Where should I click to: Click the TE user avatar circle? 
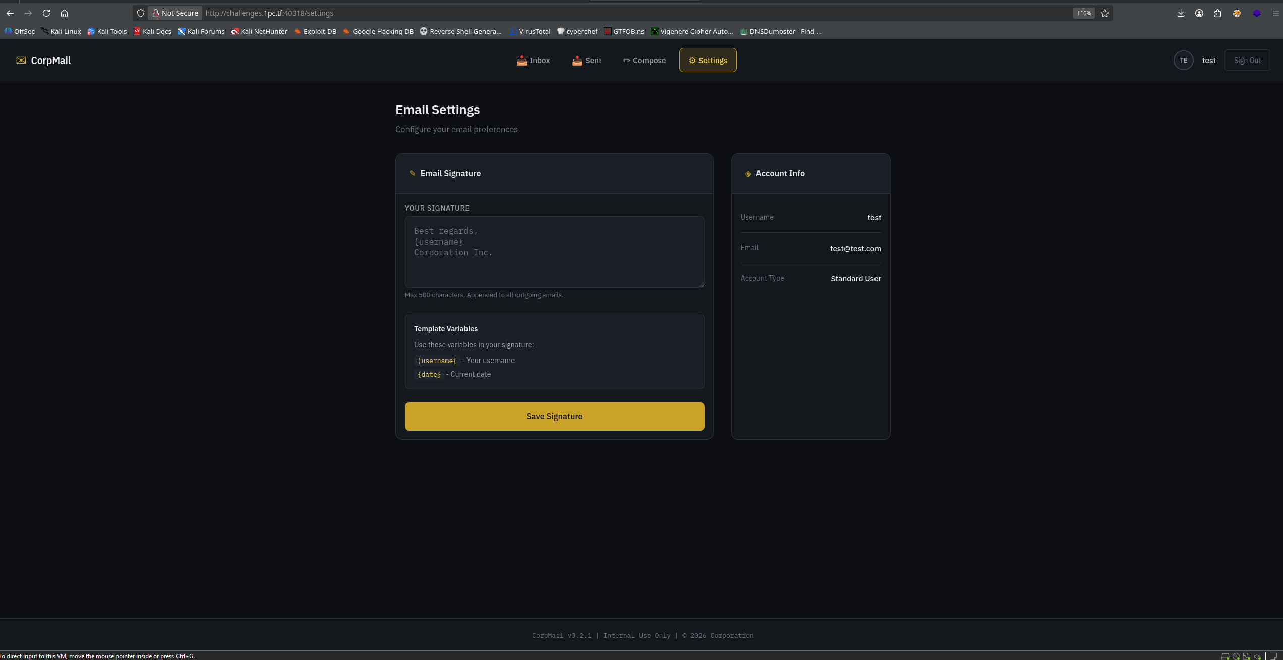[x=1183, y=61]
